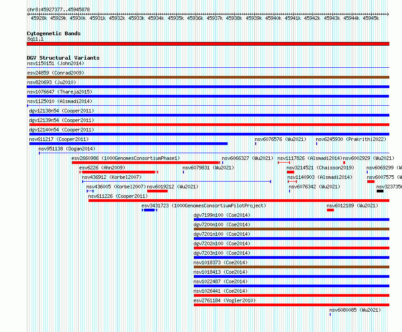Click the chr8:45927377..45945878 coordinates text
This screenshot has height=332, width=402.
click(x=58, y=9)
